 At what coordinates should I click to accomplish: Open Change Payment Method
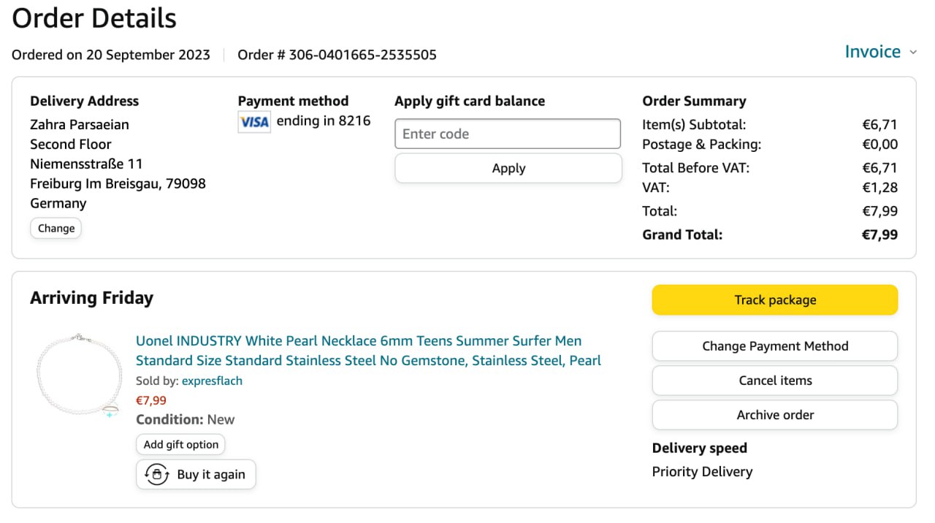pos(774,346)
